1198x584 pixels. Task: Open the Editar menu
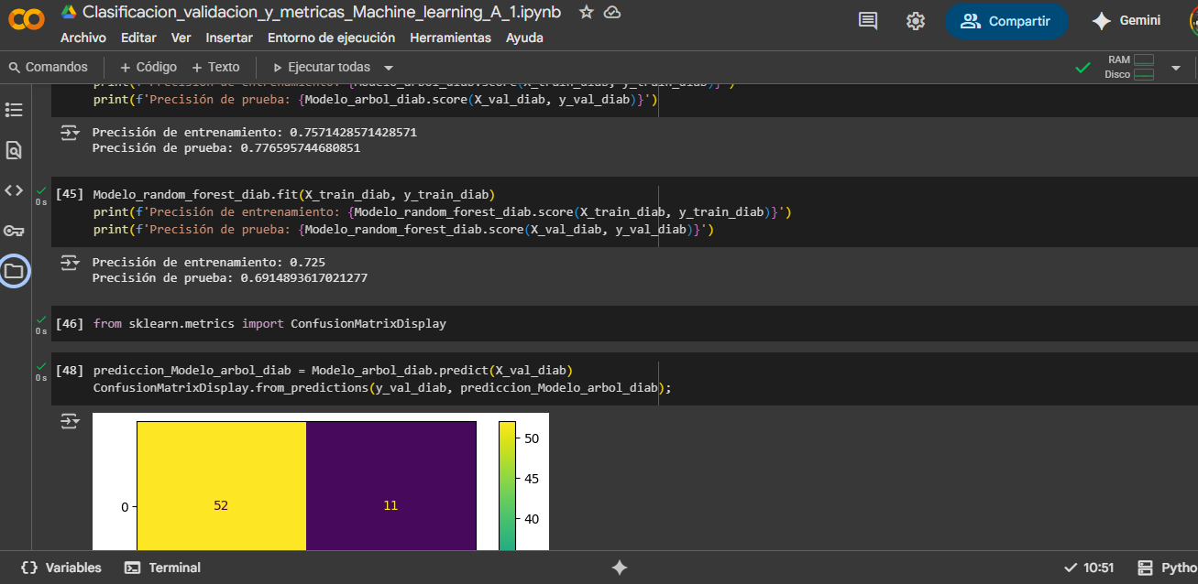[138, 38]
